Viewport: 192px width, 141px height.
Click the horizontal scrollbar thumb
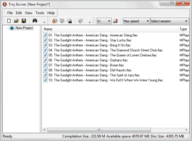pos(99,130)
